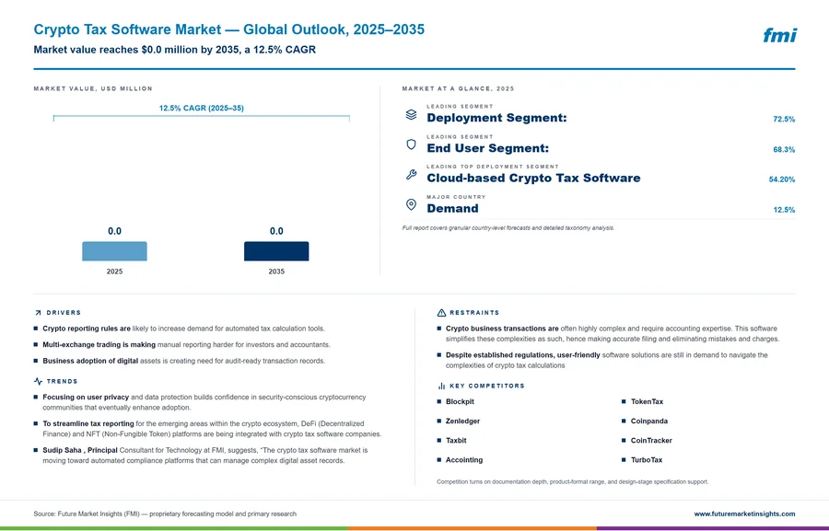Click the light blue 2025 bar
This screenshot has width=829, height=531.
114,251
